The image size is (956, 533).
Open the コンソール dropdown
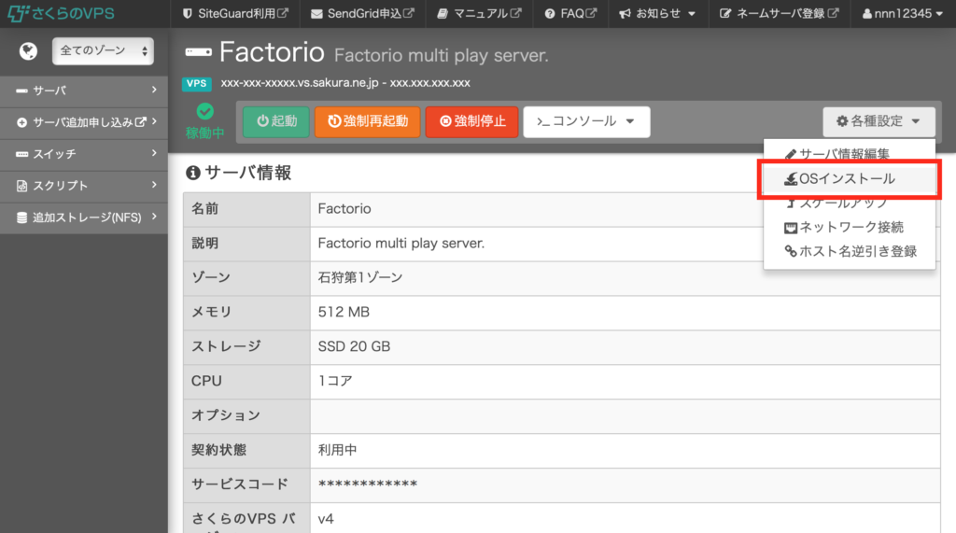(586, 121)
